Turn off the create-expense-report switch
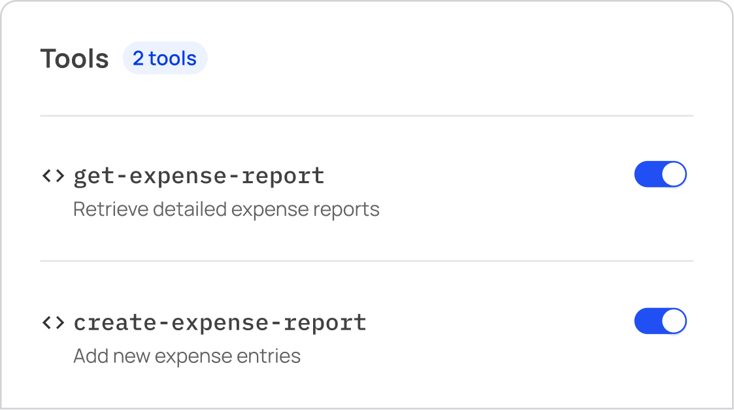The height and width of the screenshot is (410, 734). 660,321
